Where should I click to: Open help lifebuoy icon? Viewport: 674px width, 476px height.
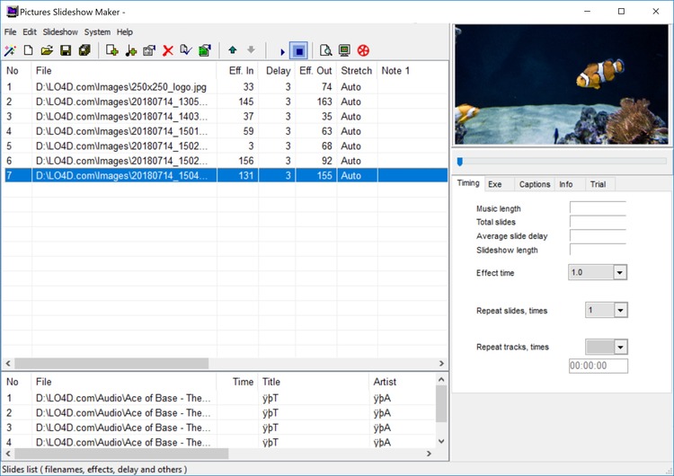363,50
